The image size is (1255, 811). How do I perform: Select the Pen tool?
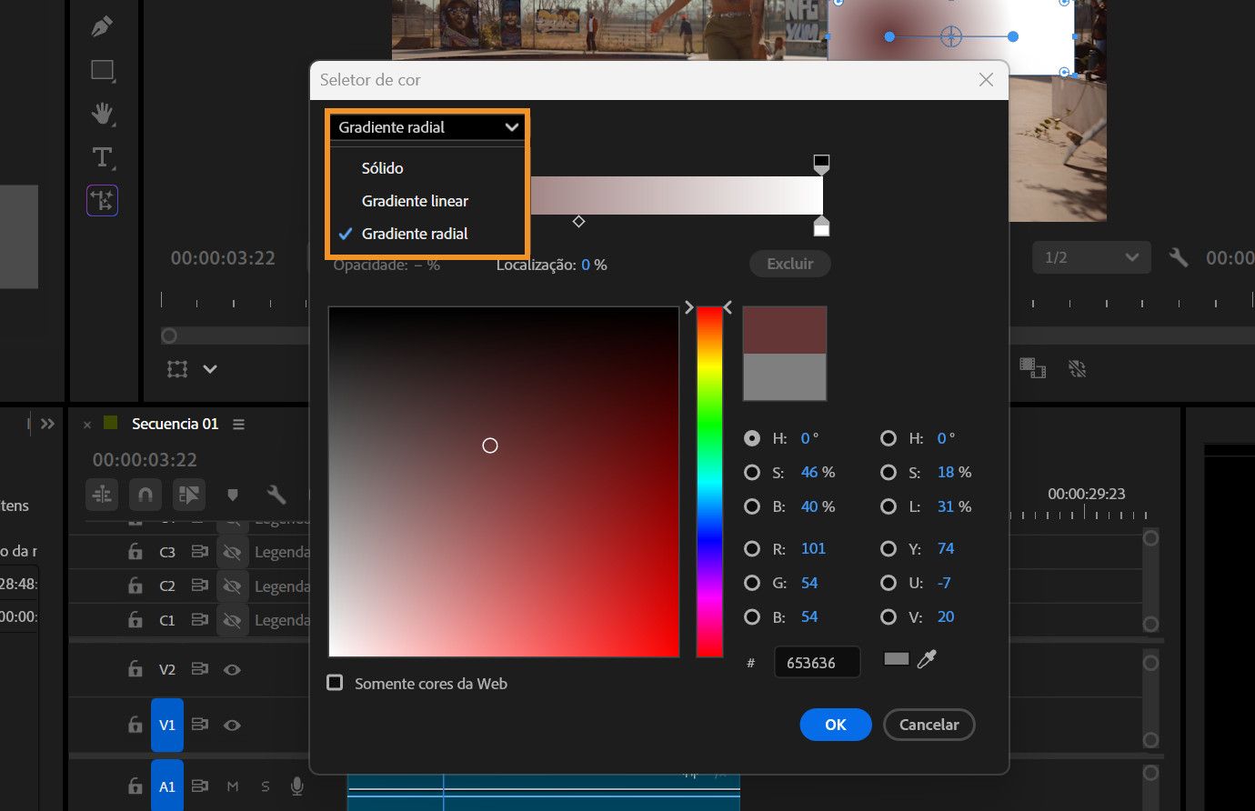(101, 25)
